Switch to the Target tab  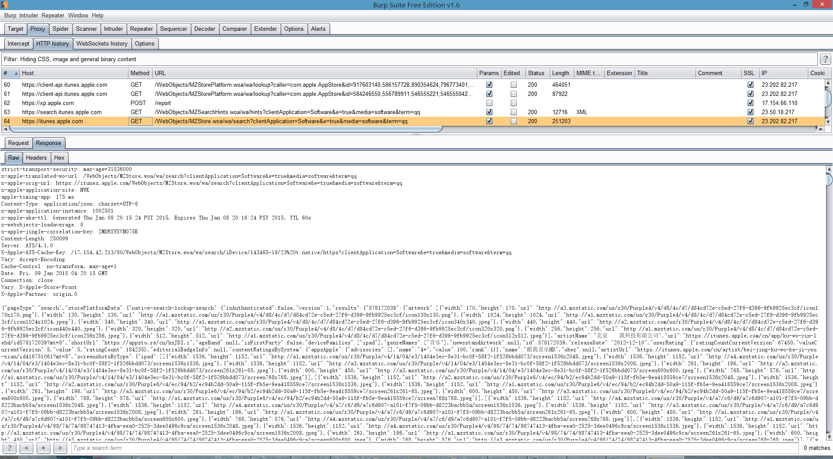point(16,29)
